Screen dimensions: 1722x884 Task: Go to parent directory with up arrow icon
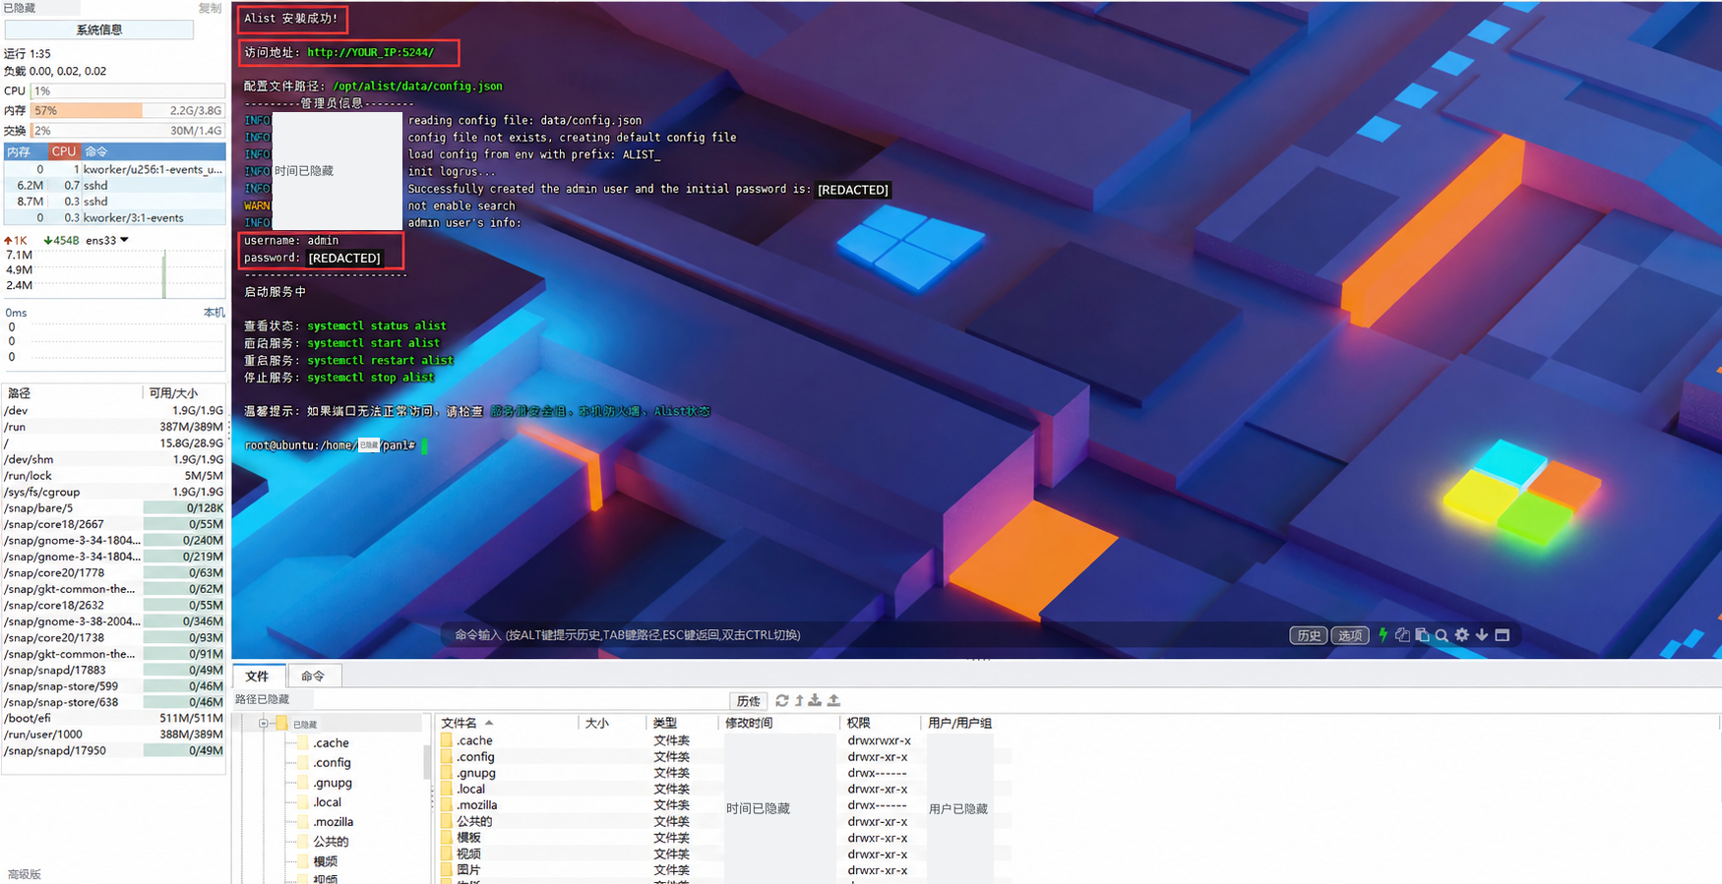coord(799,700)
